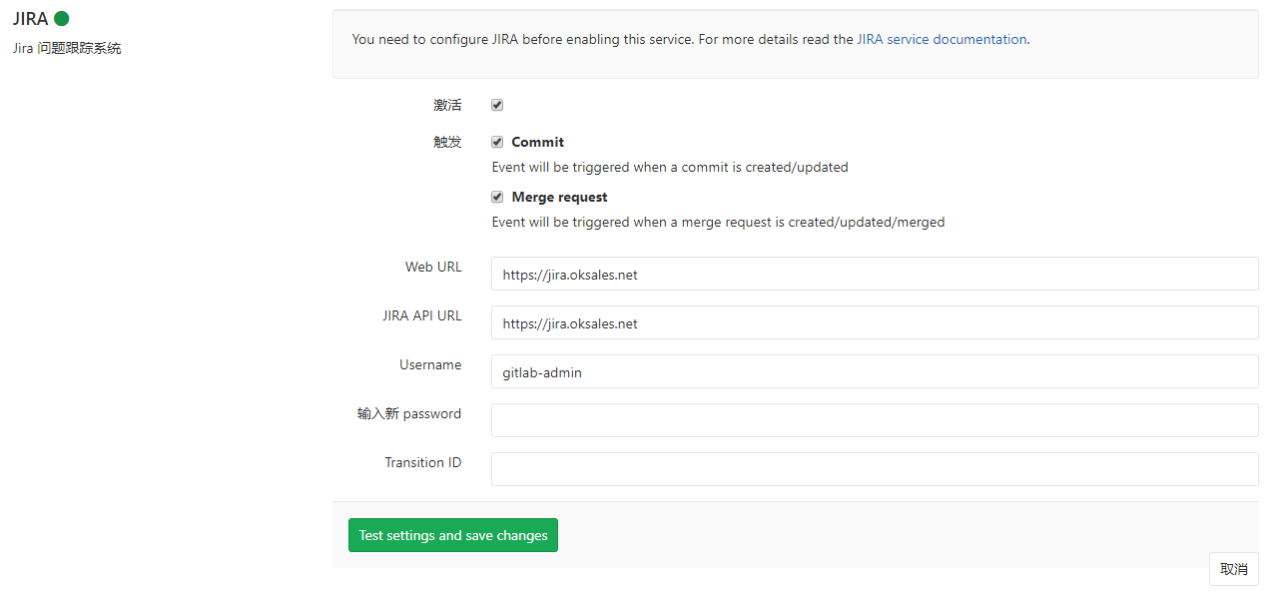Click the 取消 cancel button

[x=1233, y=568]
